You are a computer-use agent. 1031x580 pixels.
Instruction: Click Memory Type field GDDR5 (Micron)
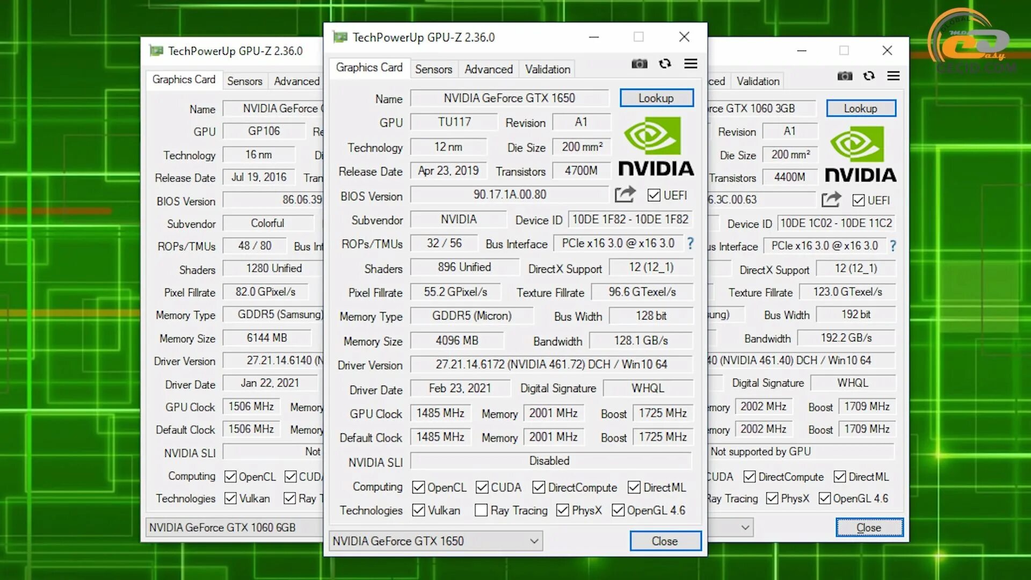tap(472, 316)
